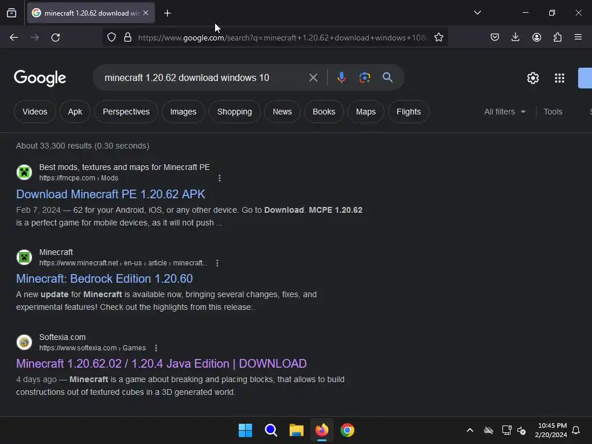The height and width of the screenshot is (444, 592).
Task: Open Minecraft 1.20.62.02 Java Edition DOWNLOAD link
Action: click(x=161, y=364)
